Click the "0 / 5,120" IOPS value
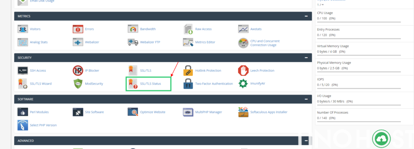This screenshot has width=414, height=149. pyautogui.click(x=323, y=85)
